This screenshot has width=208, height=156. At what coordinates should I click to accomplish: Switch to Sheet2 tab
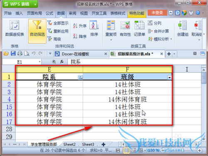pyautogui.click(x=69, y=144)
